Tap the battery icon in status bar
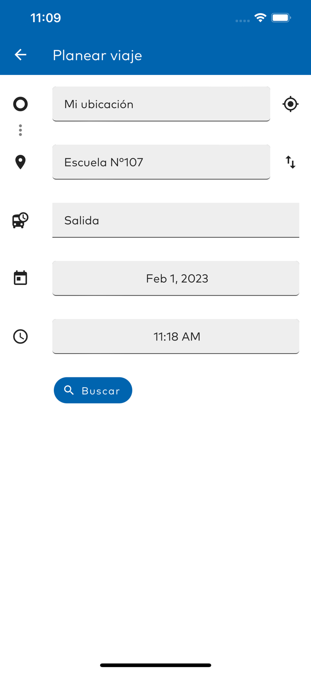 click(x=281, y=17)
